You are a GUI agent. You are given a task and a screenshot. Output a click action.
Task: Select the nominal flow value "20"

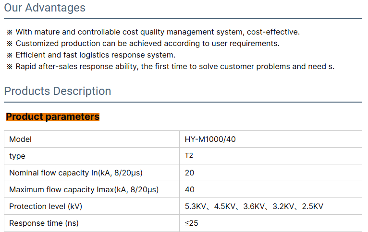[190, 173]
